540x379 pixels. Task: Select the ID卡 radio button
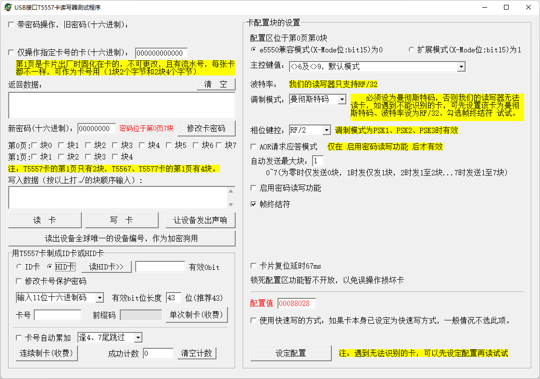[x=19, y=267]
